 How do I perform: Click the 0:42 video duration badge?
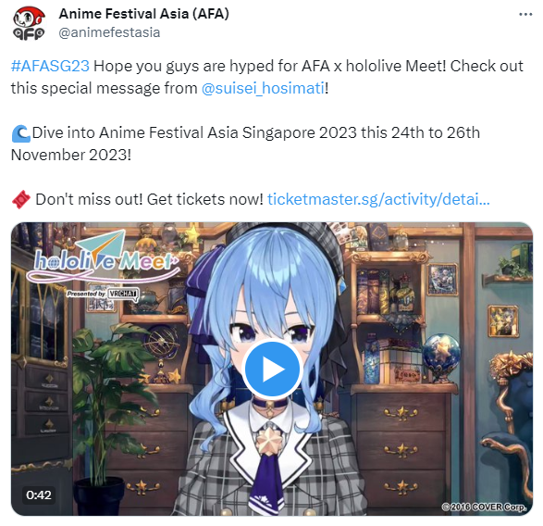click(39, 495)
